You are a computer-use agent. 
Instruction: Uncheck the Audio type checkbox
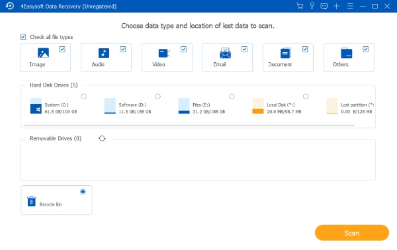click(x=123, y=49)
